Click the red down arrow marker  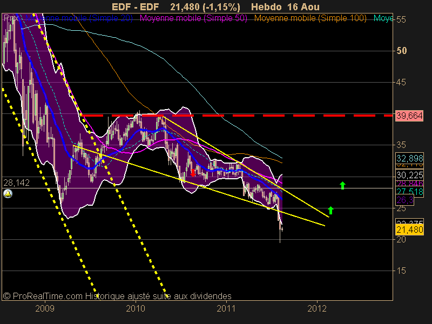pyautogui.click(x=193, y=173)
